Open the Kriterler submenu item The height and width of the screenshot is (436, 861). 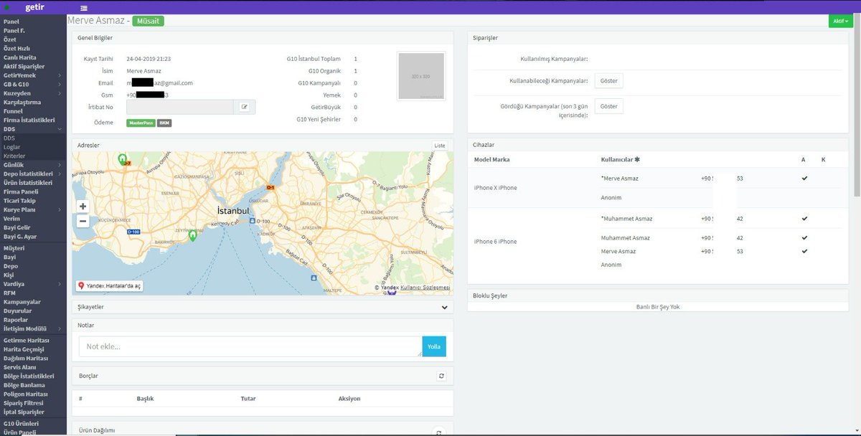(x=14, y=156)
